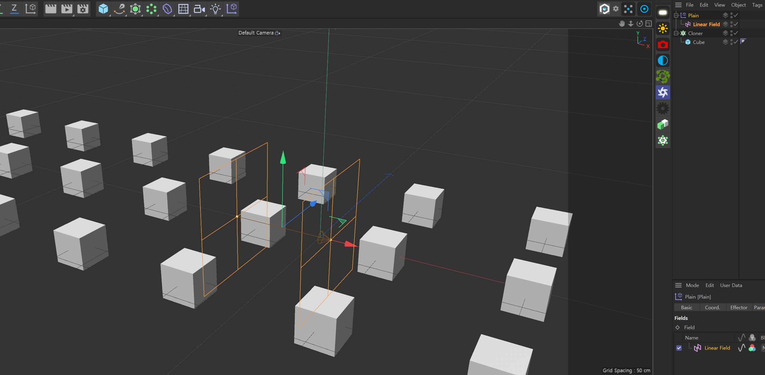
Task: Uncheck the Linear Field in Fields list
Action: (679, 348)
